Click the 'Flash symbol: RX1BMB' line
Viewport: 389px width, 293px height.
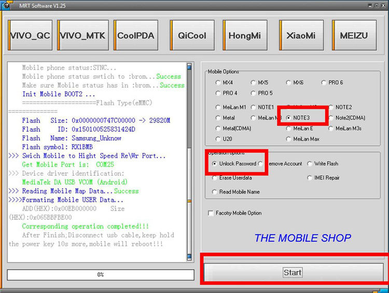57,147
